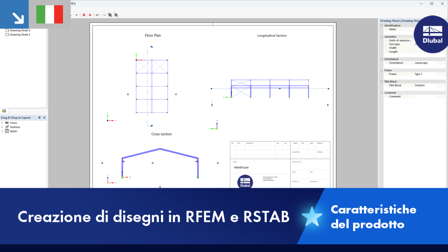Click the 'Length' property label
Viewport: 448px width, 252px height.
coord(393,52)
